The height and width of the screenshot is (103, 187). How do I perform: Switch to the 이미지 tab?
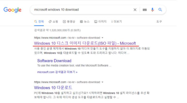[100, 22]
